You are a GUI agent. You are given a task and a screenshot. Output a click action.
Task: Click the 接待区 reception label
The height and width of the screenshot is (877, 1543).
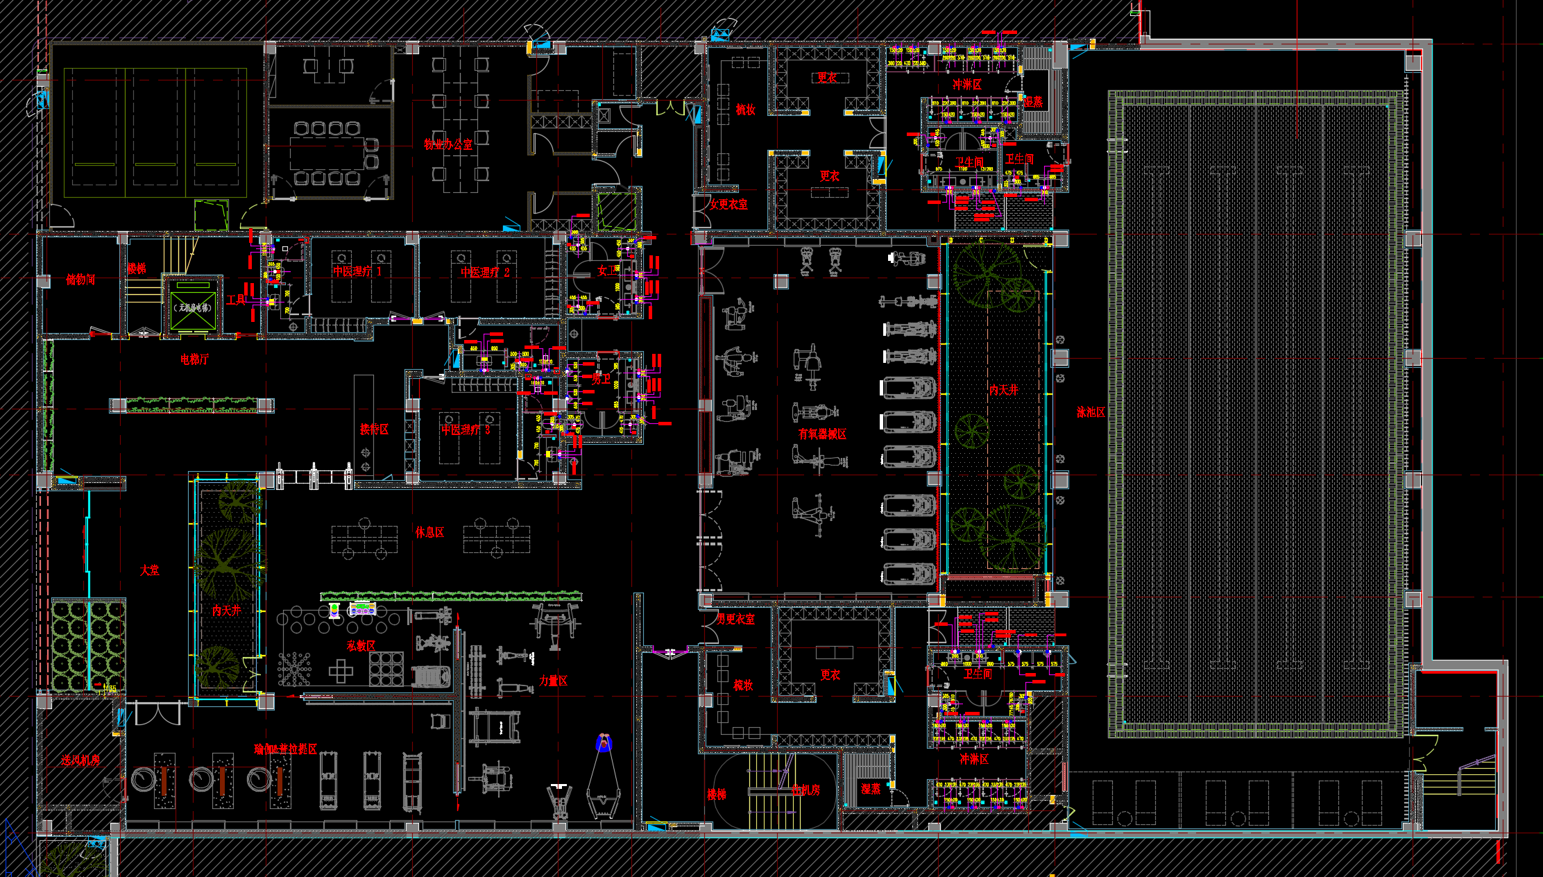click(x=374, y=429)
